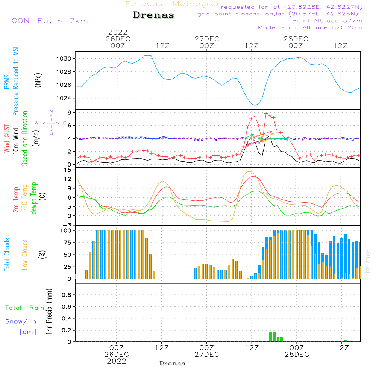This screenshot has height=376, width=376.
Task: Click the 27DEC 00Z top axis marker
Action: tap(206, 42)
